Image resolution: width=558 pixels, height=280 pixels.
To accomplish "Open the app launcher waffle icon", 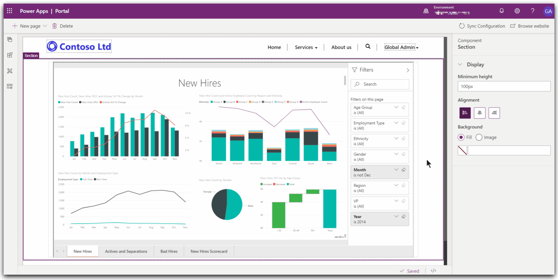I will (10, 11).
